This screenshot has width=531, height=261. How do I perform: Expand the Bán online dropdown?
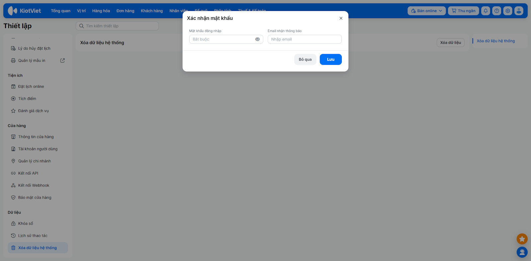[x=426, y=11]
